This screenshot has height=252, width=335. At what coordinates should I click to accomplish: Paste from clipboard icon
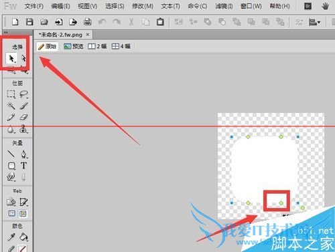(x=160, y=22)
